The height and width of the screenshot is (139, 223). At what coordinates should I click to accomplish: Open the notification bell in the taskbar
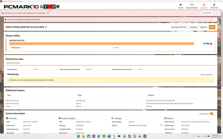point(220,136)
